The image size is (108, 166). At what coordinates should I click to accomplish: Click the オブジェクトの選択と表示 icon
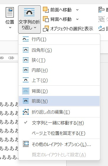46,29
